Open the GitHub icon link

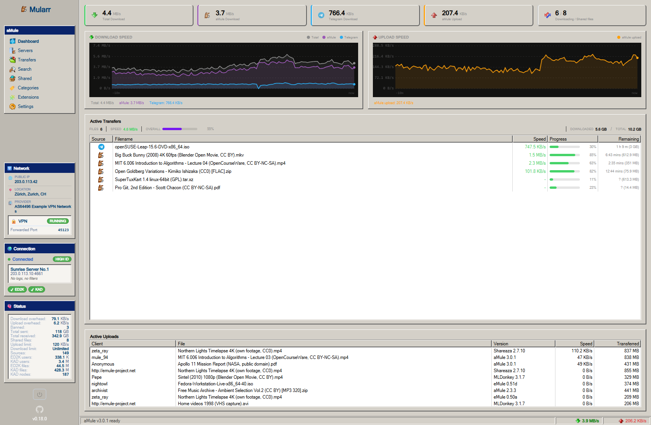(x=40, y=409)
